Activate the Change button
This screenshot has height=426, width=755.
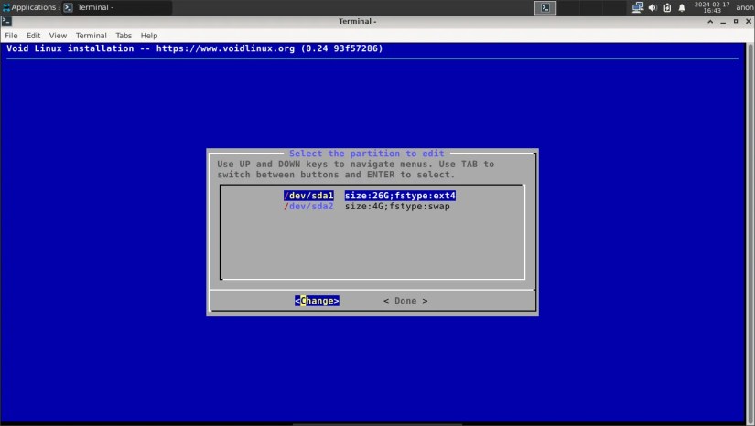(317, 301)
